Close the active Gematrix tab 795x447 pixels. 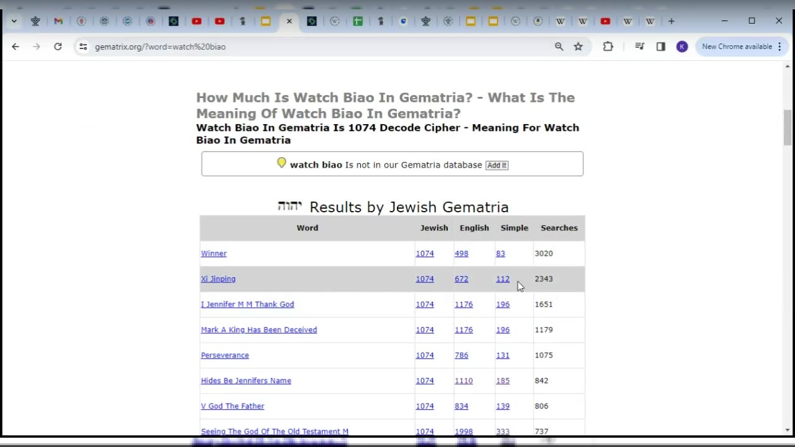coord(289,21)
